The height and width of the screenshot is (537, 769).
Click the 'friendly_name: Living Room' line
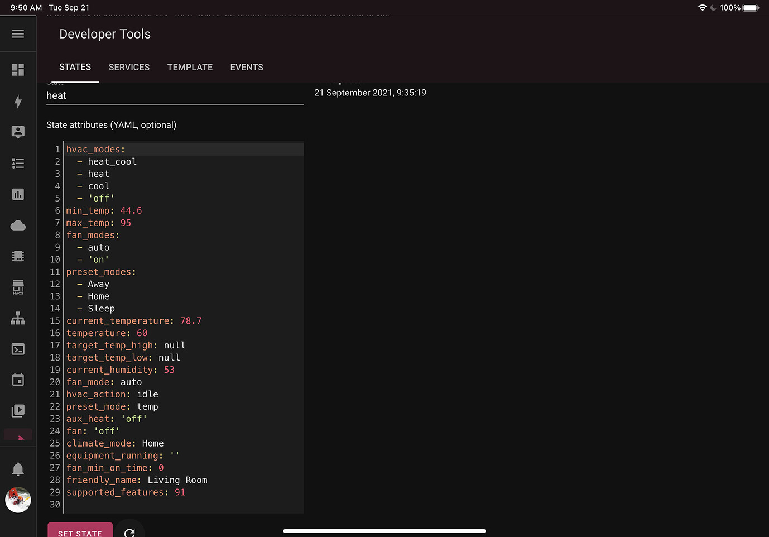pos(137,481)
